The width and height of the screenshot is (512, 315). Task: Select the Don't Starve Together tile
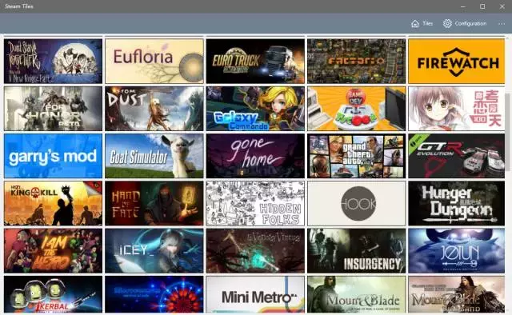click(53, 62)
